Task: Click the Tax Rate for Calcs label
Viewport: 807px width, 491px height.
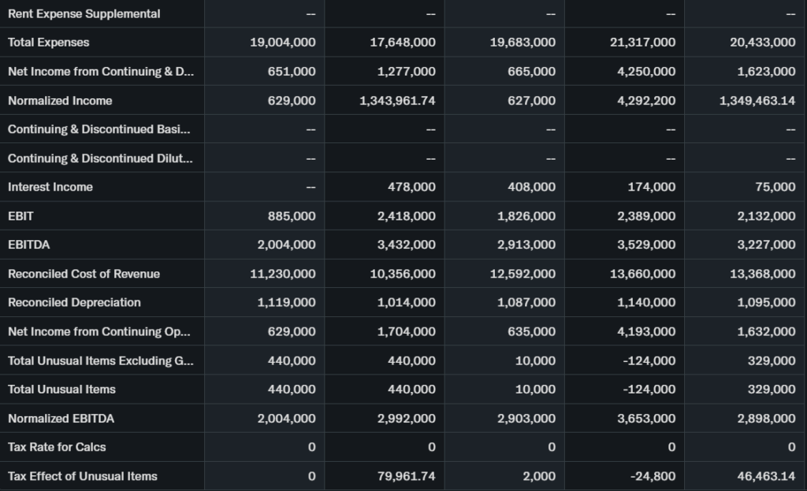Action: tap(57, 447)
